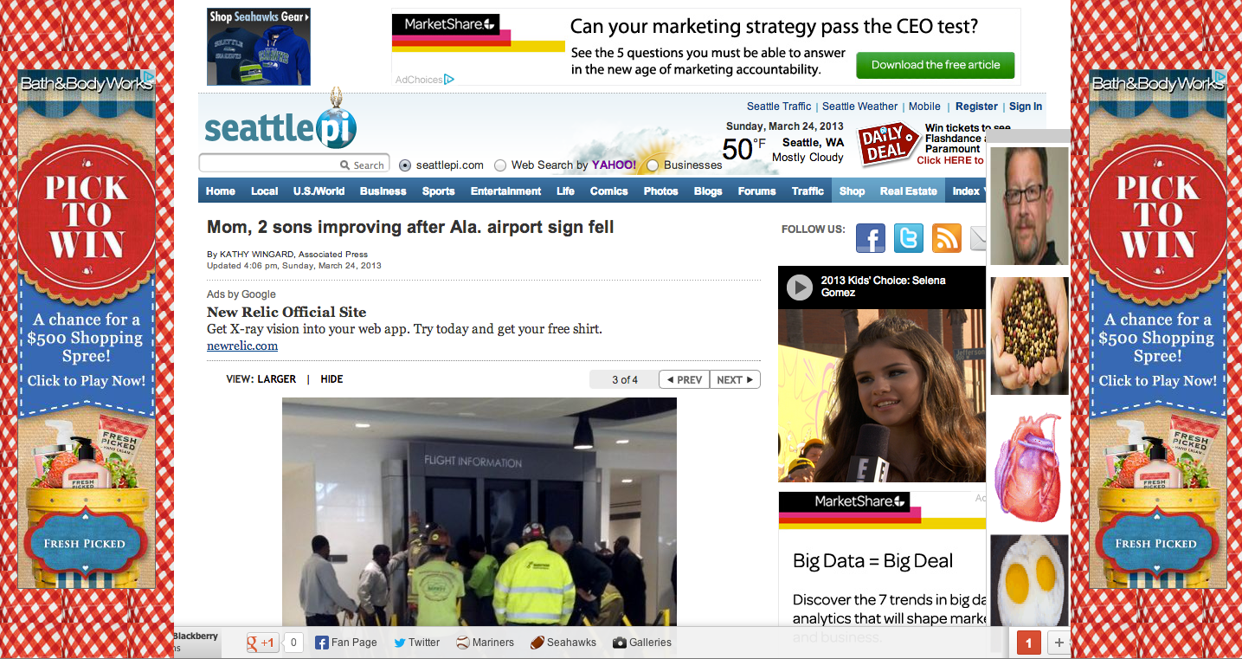The image size is (1242, 659).
Task: Open the RSS feed icon
Action: pyautogui.click(x=947, y=238)
